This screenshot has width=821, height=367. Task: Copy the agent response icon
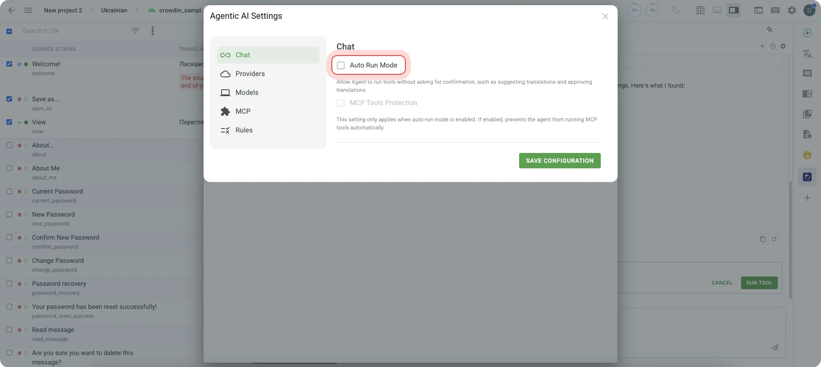pos(762,239)
